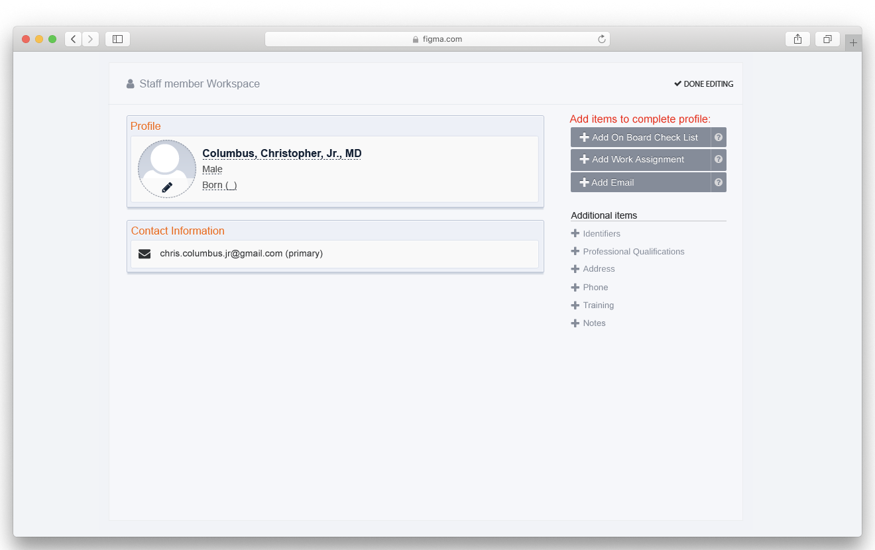Click the profile avatar placeholder
Viewport: 875px width, 550px height.
(x=167, y=169)
